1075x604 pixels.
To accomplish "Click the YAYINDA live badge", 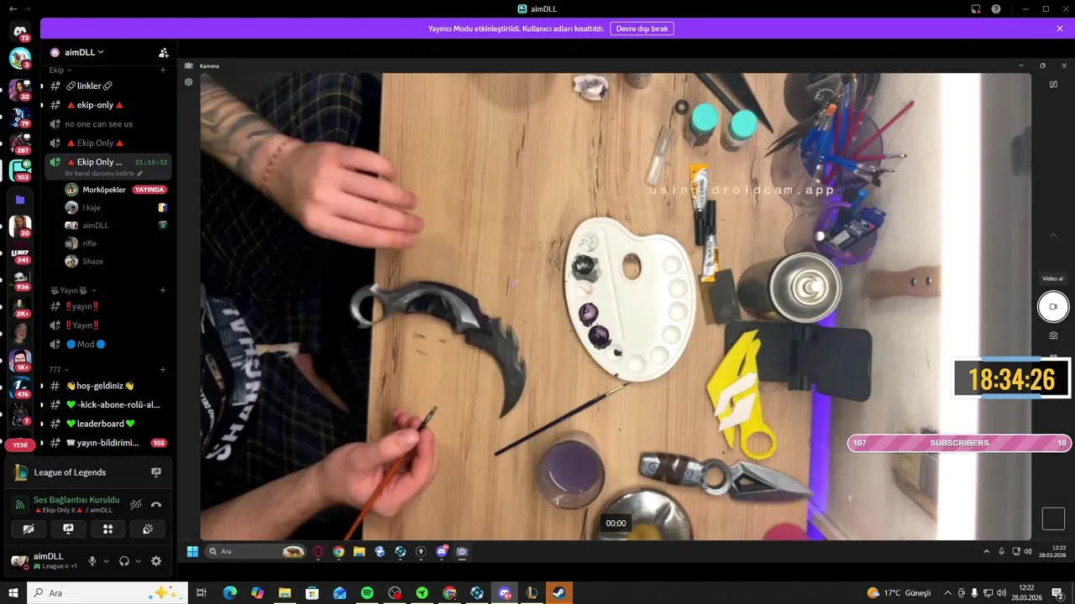I will click(149, 190).
